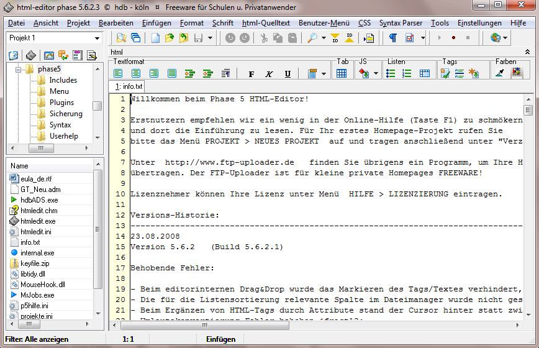Select the info.txt document tab
The width and height of the screenshot is (539, 348).
coord(129,86)
